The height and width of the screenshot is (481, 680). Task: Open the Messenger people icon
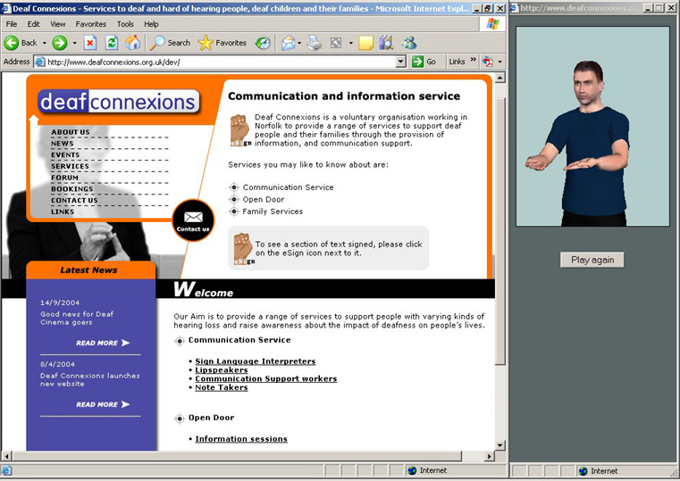(x=409, y=43)
